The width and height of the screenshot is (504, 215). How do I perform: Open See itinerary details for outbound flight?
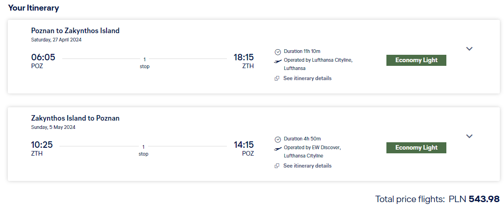point(307,78)
